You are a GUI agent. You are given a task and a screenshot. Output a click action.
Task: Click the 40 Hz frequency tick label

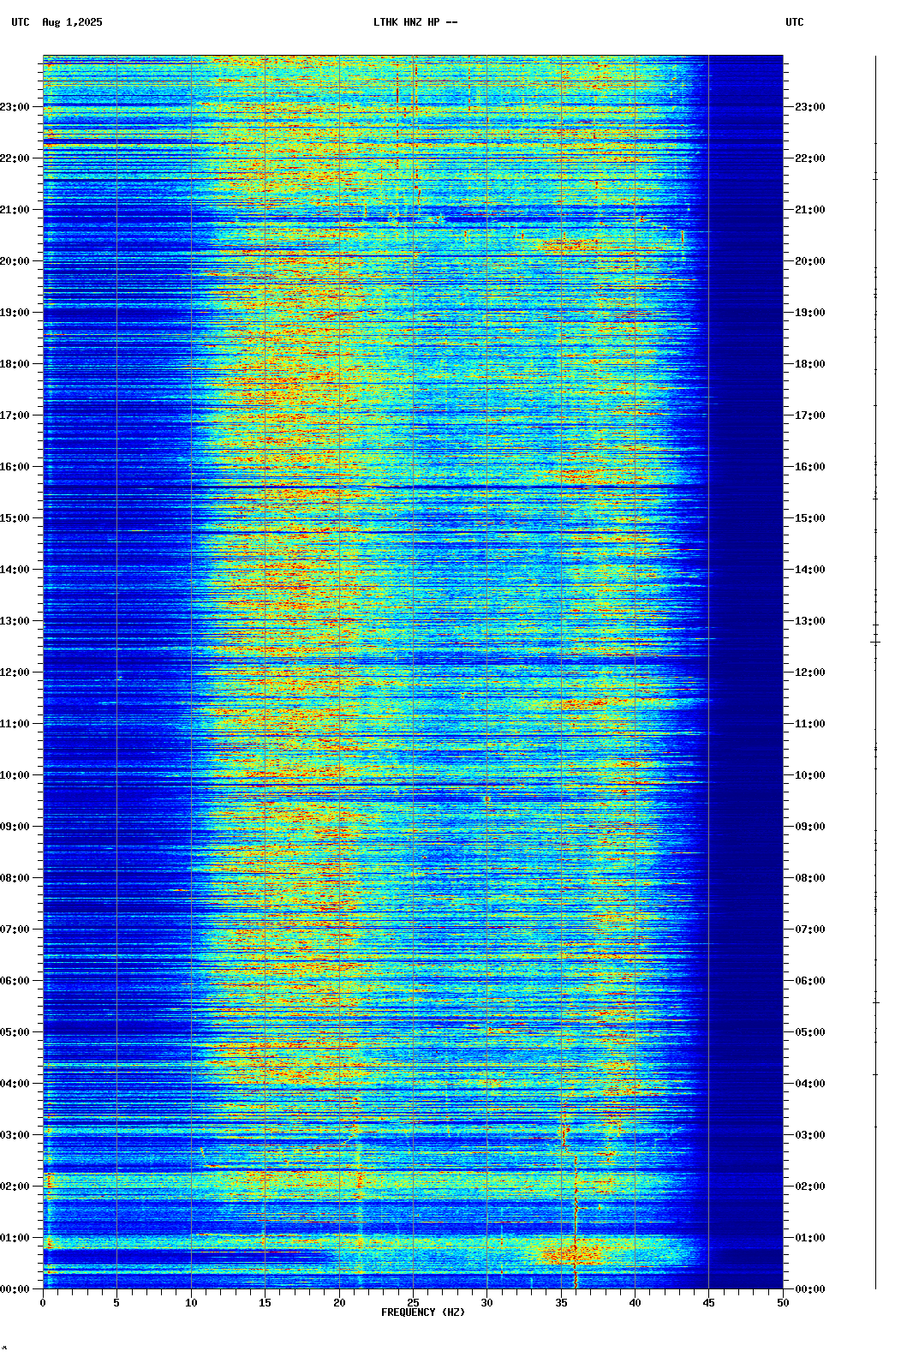coord(635,1303)
